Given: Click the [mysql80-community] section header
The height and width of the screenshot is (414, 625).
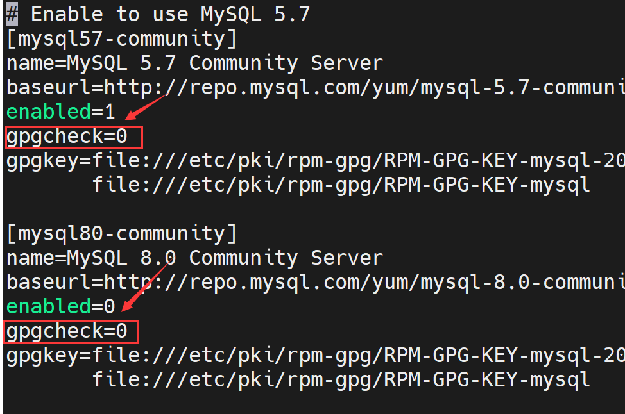Looking at the screenshot, I should pyautogui.click(x=122, y=233).
